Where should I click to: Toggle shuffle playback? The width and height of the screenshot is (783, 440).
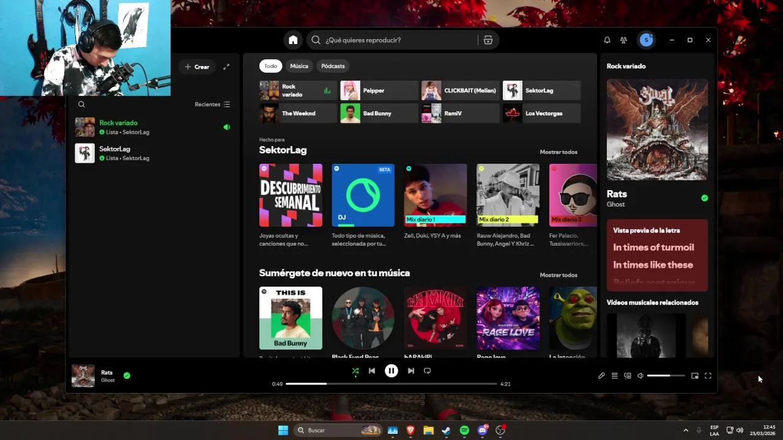(355, 371)
